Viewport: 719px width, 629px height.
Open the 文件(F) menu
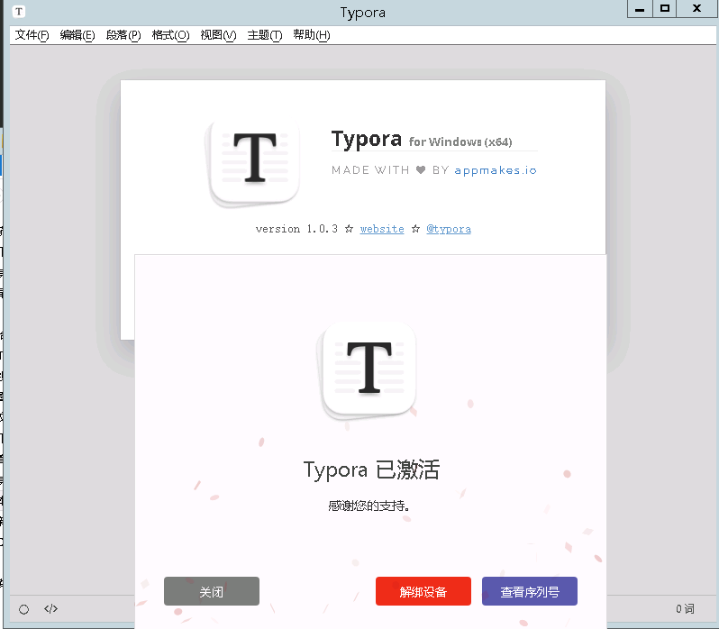(x=32, y=35)
